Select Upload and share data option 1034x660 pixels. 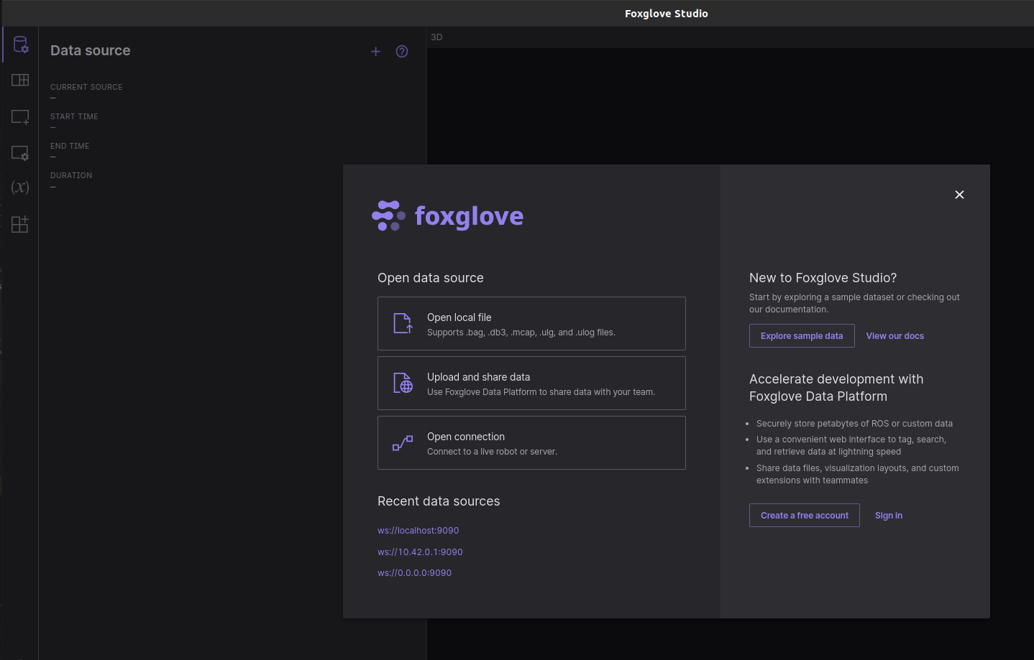[x=531, y=384]
